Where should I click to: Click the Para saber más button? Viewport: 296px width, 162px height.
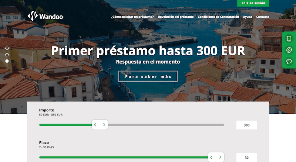click(x=148, y=76)
